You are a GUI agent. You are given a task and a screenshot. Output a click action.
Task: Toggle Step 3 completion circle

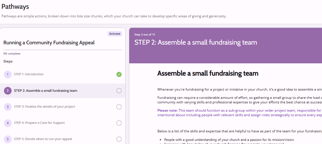[119, 107]
